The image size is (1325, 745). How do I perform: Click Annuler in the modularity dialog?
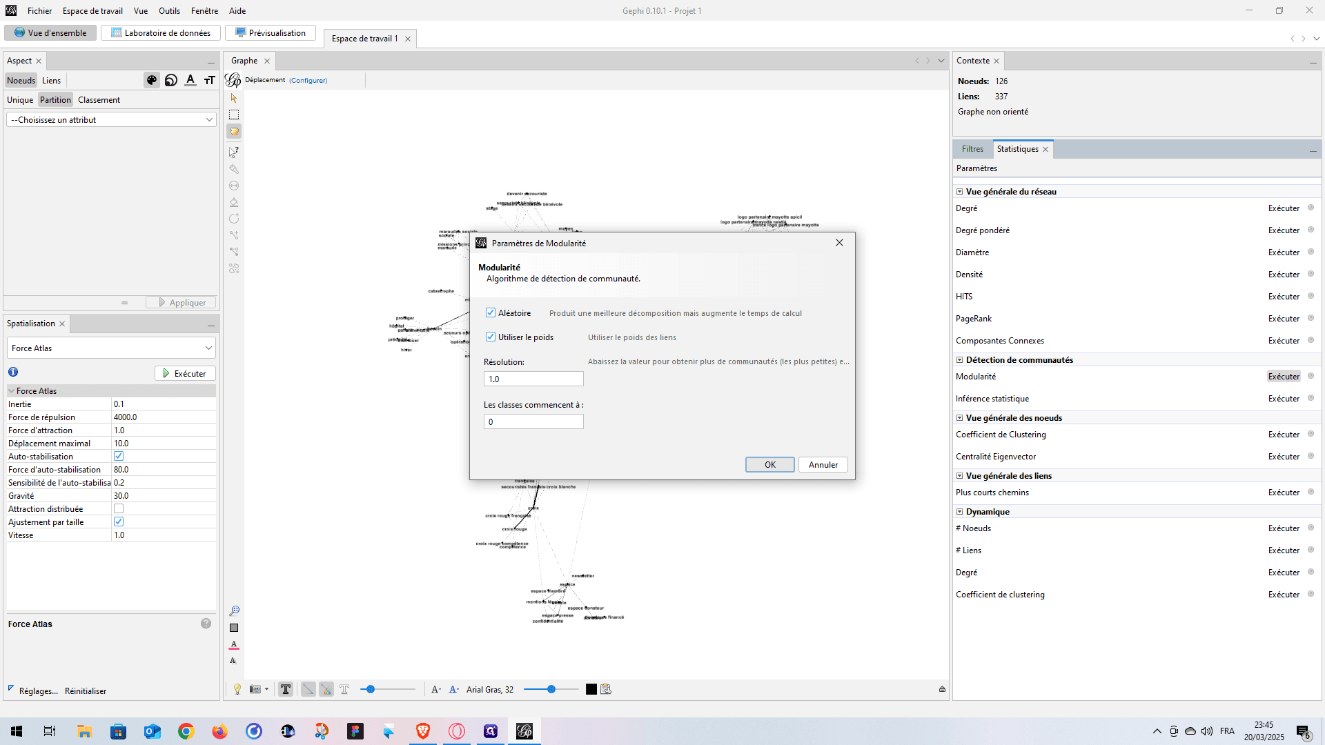823,464
